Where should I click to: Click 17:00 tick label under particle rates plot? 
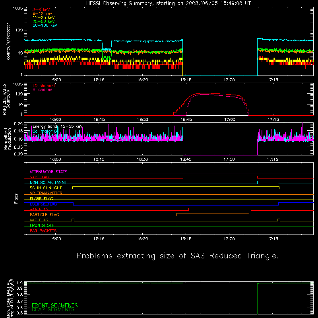tap(230, 120)
